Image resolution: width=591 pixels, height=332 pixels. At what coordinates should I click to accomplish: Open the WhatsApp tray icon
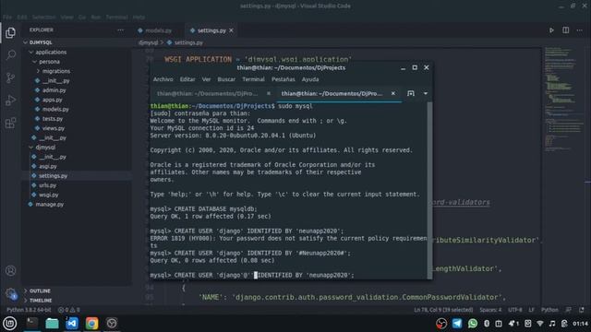click(473, 324)
